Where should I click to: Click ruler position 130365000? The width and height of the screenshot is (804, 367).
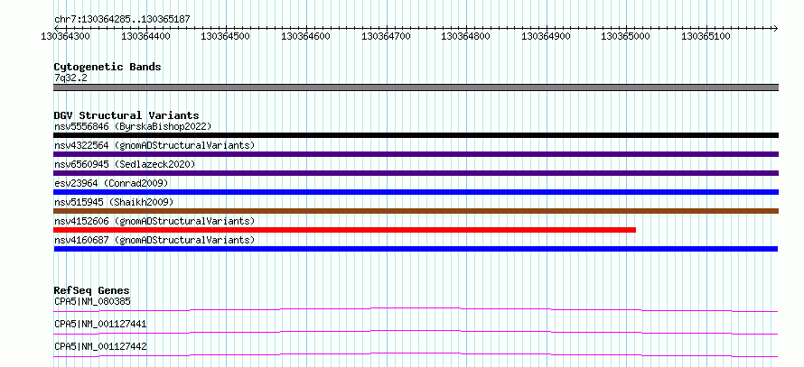click(x=625, y=36)
